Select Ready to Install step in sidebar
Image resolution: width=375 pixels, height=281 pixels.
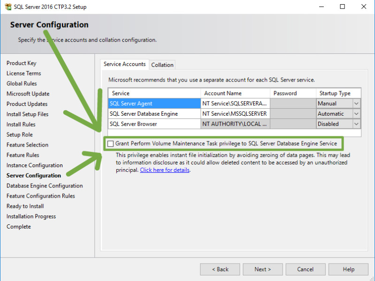tap(25, 206)
